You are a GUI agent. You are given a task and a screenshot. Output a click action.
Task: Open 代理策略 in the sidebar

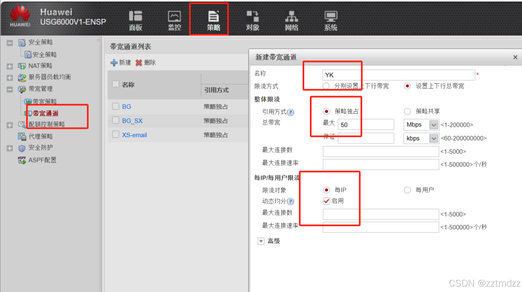(x=40, y=136)
